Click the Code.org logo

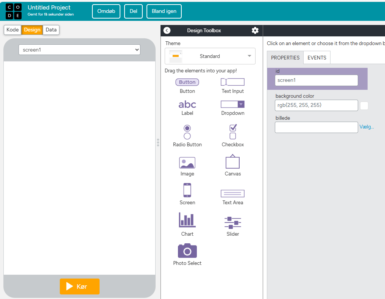click(14, 11)
